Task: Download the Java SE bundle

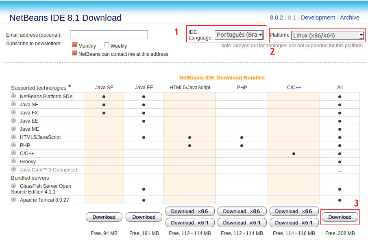Action: click(104, 217)
